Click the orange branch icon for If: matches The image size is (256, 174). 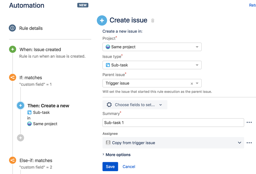tap(12, 77)
